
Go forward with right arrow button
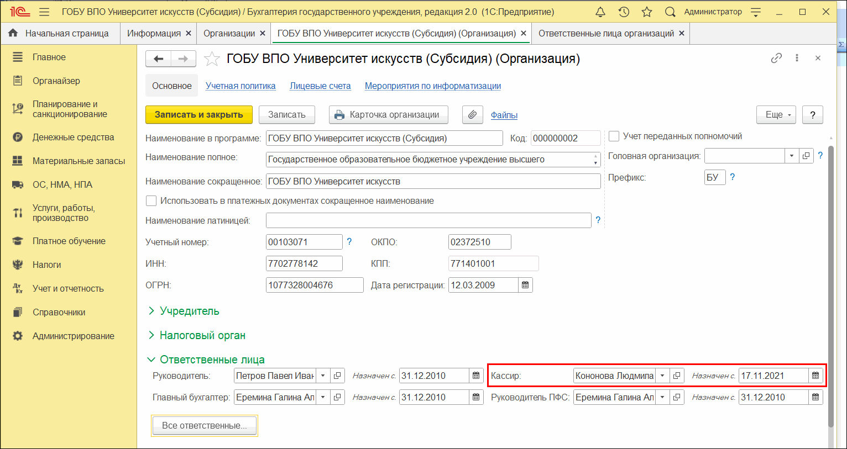pos(184,59)
